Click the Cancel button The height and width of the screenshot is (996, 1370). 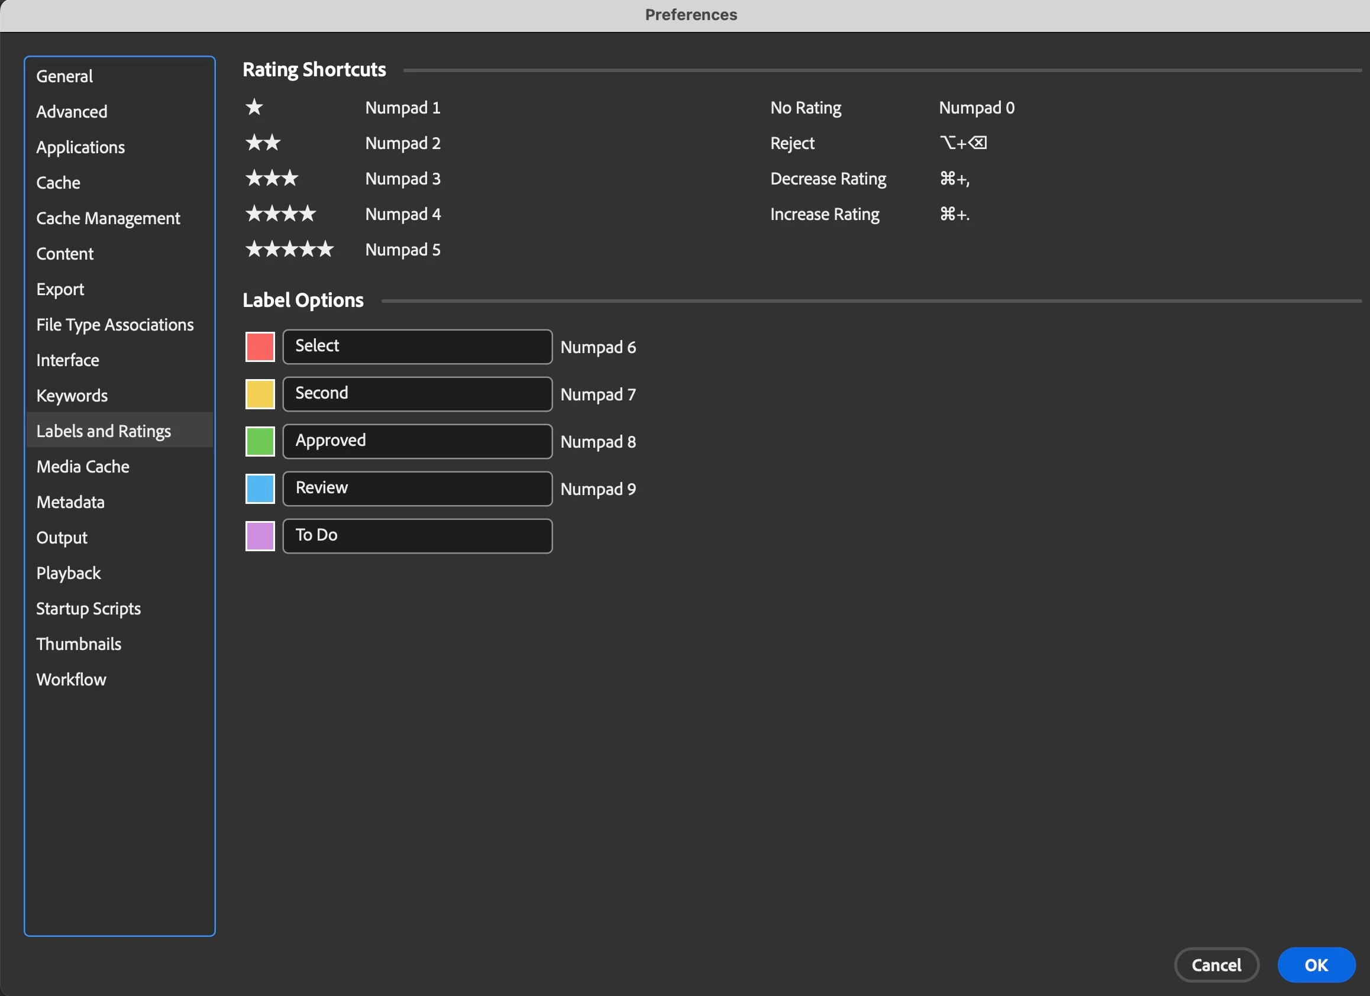pyautogui.click(x=1216, y=965)
